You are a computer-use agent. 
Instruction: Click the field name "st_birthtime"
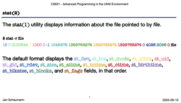[146, 65]
